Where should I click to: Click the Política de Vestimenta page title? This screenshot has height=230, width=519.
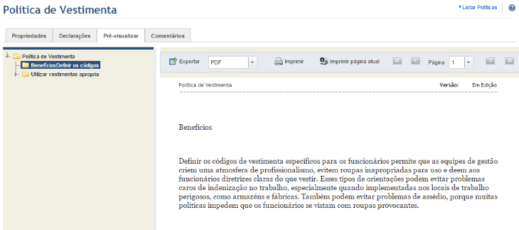[x=60, y=10]
